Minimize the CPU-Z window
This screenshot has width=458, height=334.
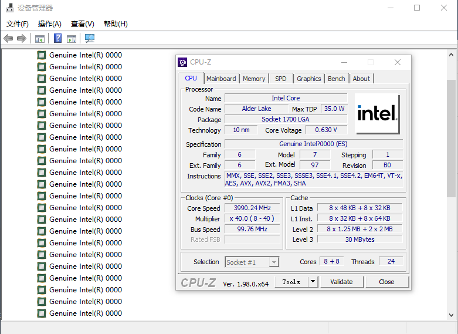point(344,62)
